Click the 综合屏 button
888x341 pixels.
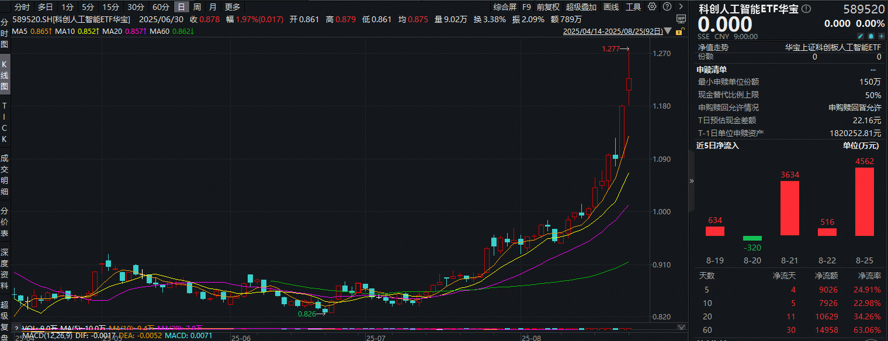point(505,7)
